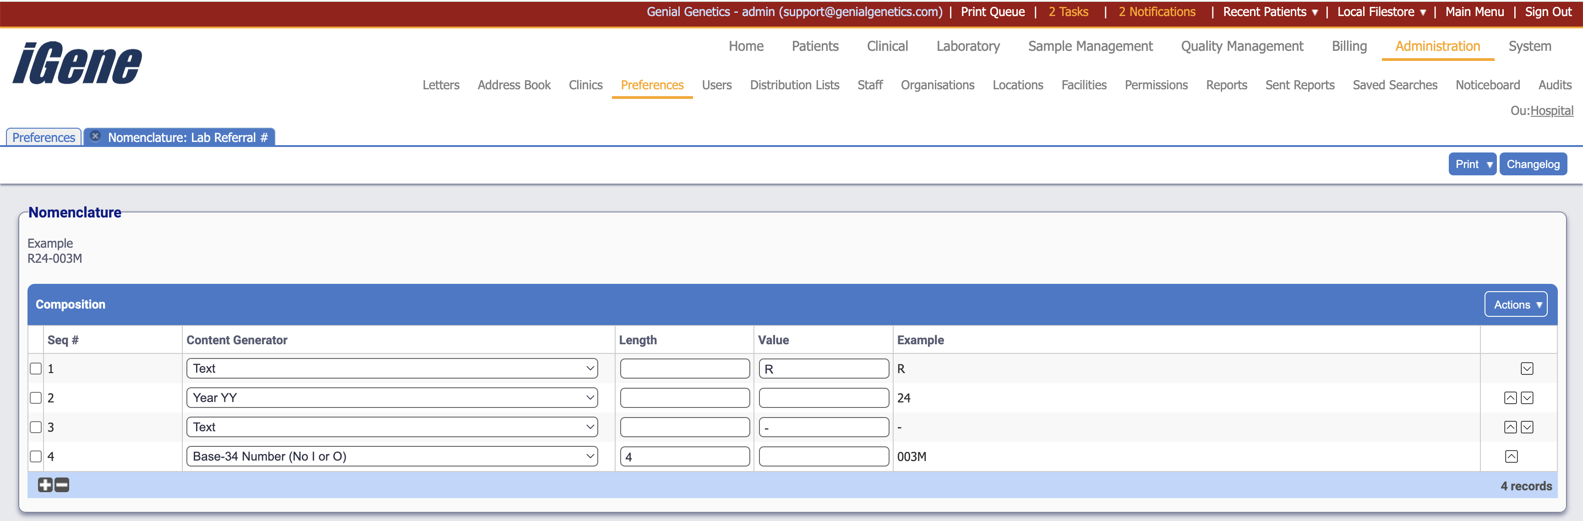Open the Base-34 Number content generator dropdown
1583x521 pixels.
(392, 456)
